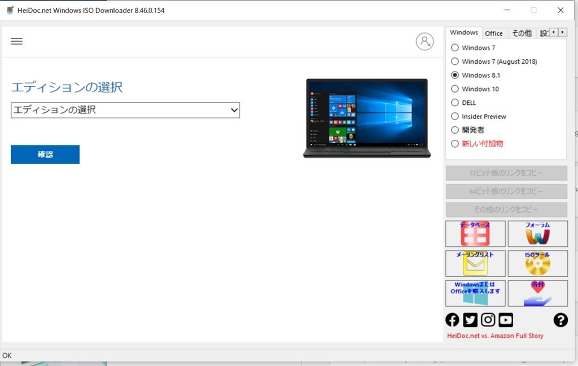Image resolution: width=578 pixels, height=366 pixels.
Task: Click the help question mark icon
Action: [561, 320]
